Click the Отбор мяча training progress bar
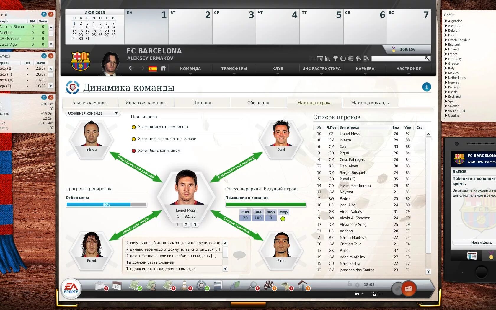This screenshot has height=310, width=496. 106,205
